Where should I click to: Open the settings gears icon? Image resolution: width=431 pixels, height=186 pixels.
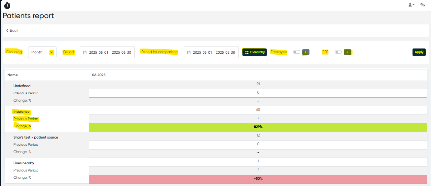[x=422, y=5]
